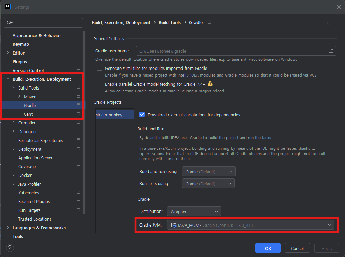Image resolution: width=345 pixels, height=257 pixels.
Task: Open the Distribution Wrapper dropdown
Action: (194, 211)
